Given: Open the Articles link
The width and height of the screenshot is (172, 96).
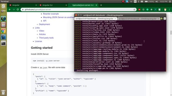Looking at the screenshot, I should [42, 34].
